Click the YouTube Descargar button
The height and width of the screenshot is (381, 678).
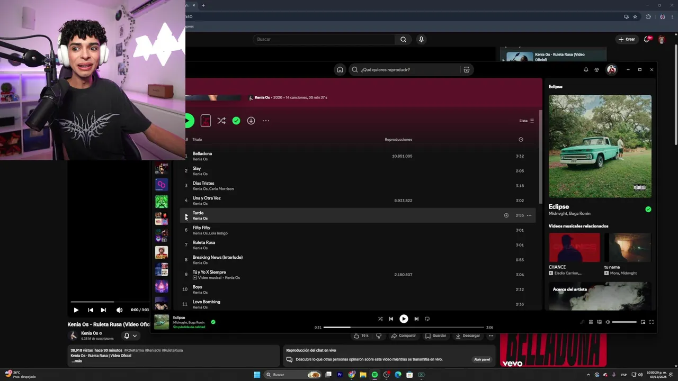[467, 335]
